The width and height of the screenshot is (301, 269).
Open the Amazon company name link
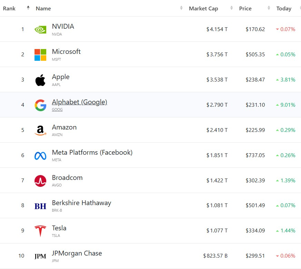tap(64, 127)
